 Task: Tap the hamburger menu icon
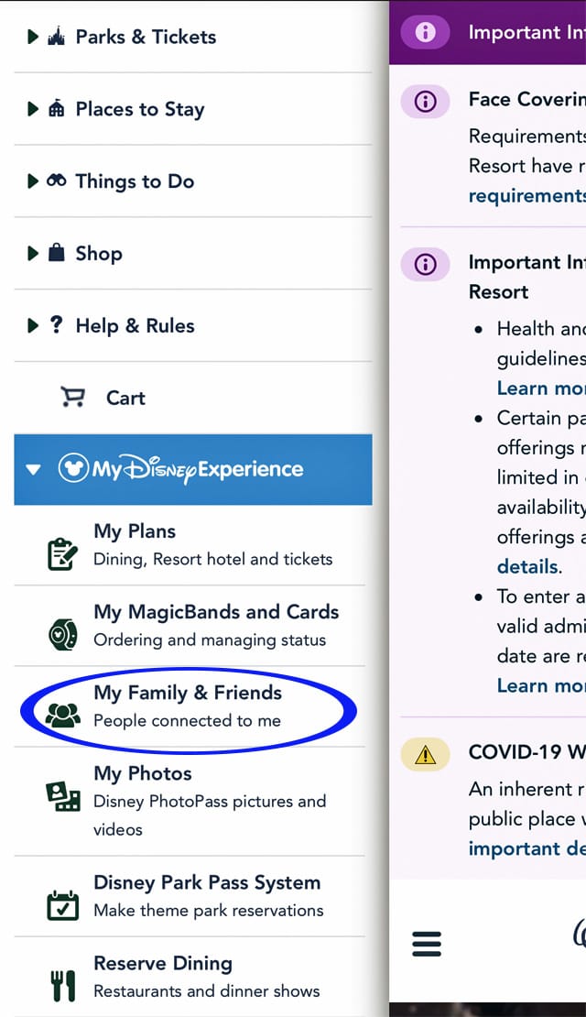(x=427, y=944)
